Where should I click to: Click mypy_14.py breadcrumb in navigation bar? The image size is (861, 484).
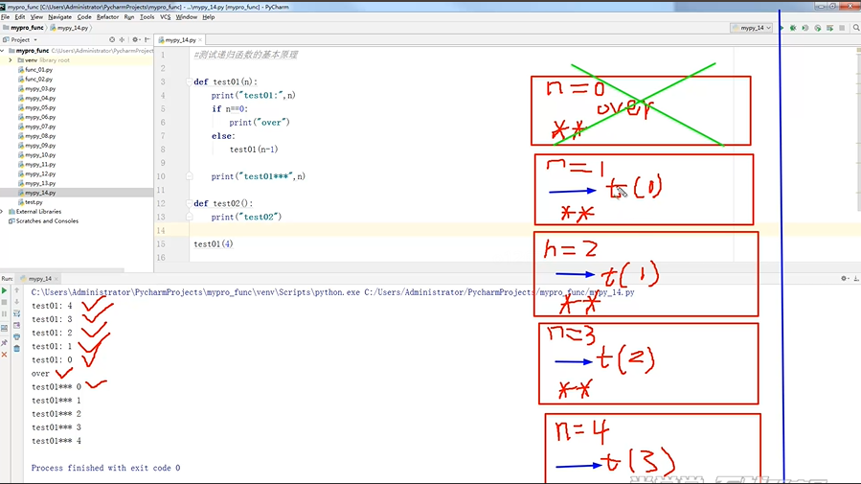(x=70, y=28)
